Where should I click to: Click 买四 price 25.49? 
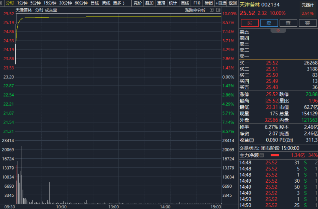point(272,81)
